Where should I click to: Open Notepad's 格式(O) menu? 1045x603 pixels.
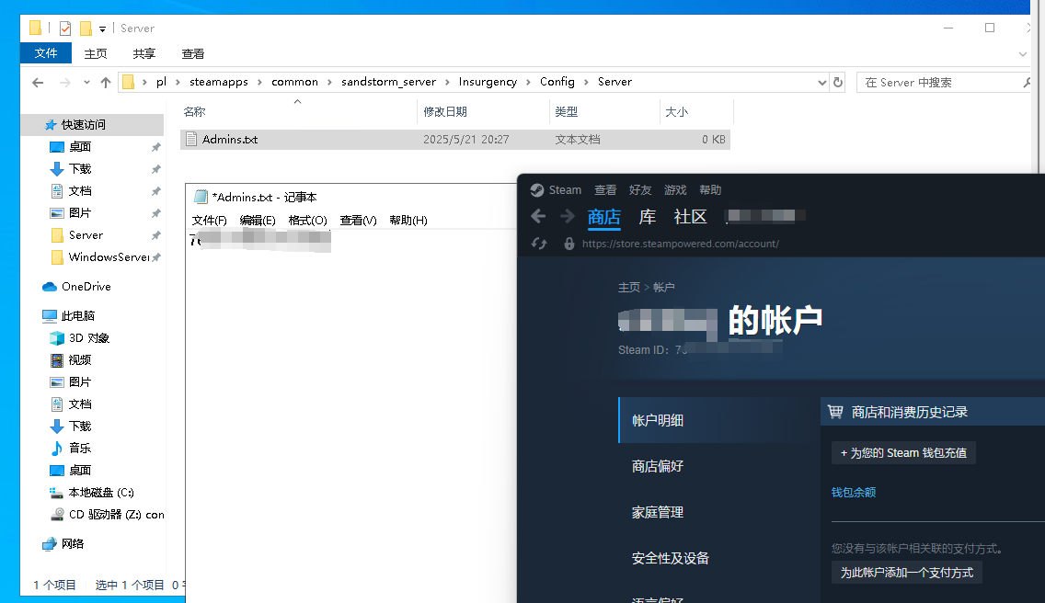pos(308,220)
